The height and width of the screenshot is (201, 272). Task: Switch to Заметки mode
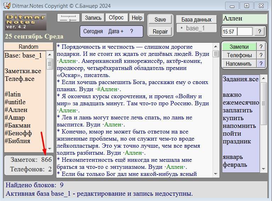click(x=239, y=47)
